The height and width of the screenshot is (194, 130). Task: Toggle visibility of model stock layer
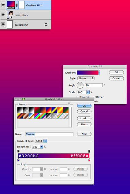(3, 15)
